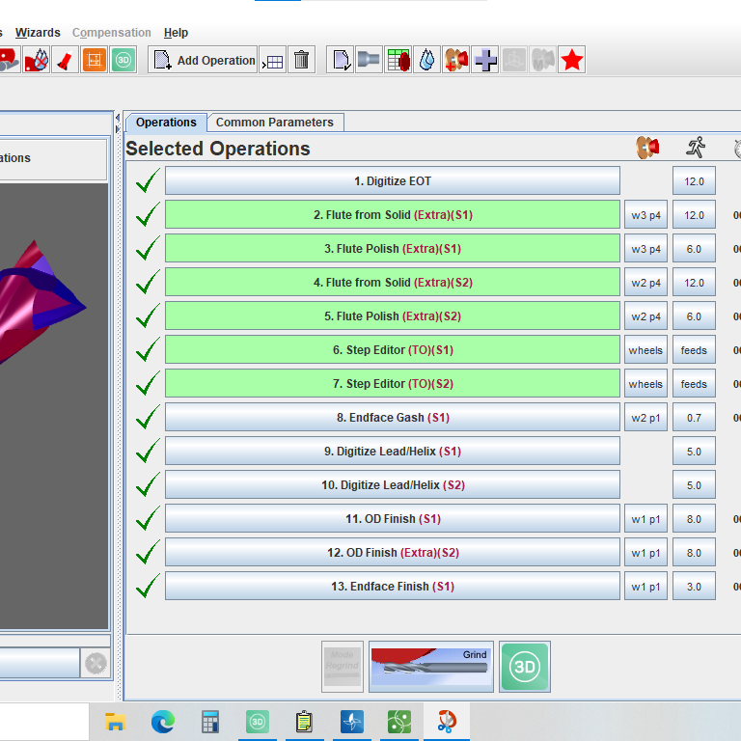Open 11. OD Finish (S1) operation
This screenshot has width=741, height=741.
pos(392,519)
